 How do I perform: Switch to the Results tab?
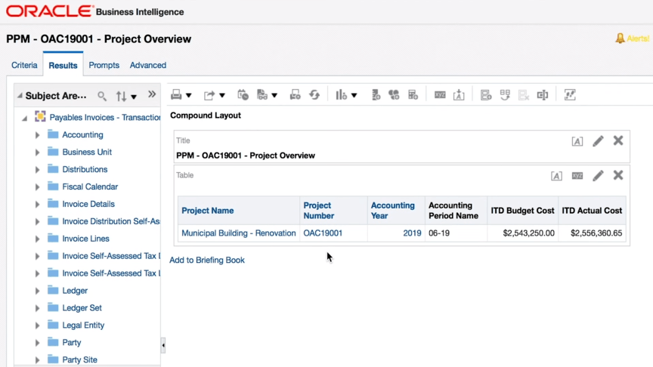pyautogui.click(x=63, y=66)
